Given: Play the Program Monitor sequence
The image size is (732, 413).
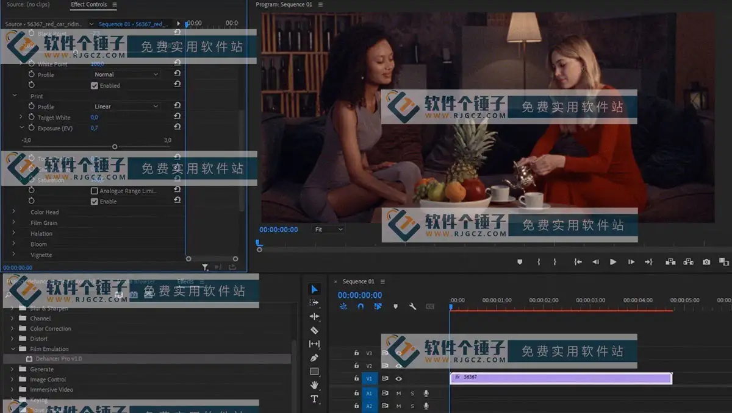Looking at the screenshot, I should coord(613,262).
